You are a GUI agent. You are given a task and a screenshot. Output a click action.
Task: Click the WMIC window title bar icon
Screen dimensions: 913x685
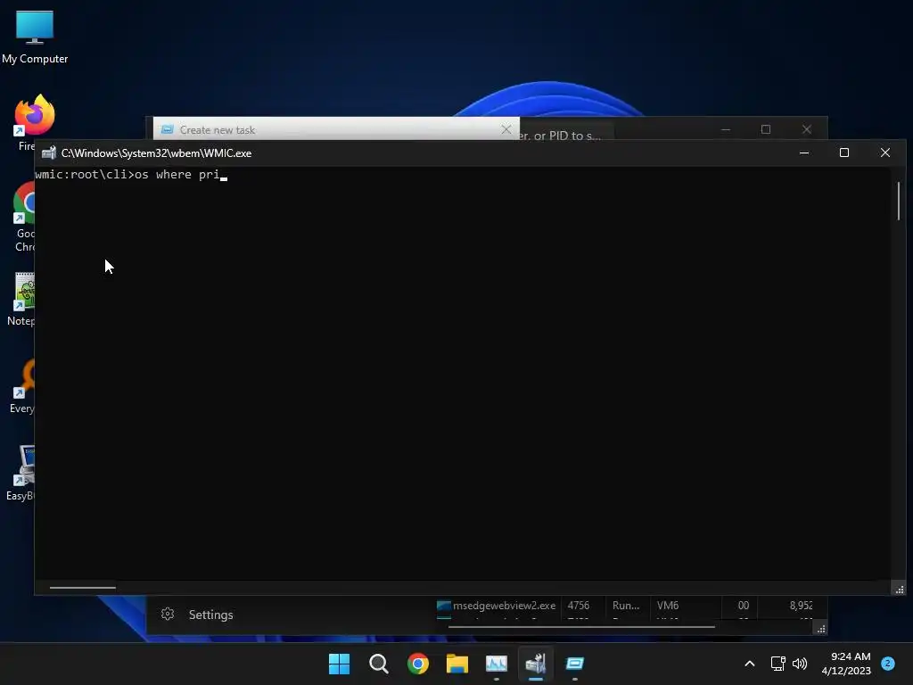pos(49,153)
